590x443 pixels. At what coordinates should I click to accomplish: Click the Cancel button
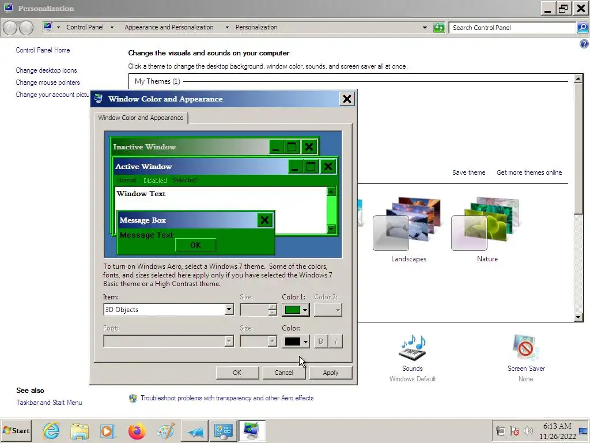tap(283, 373)
